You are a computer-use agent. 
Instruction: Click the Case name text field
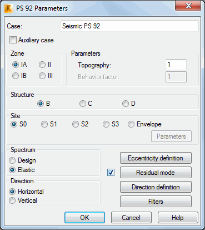pyautogui.click(x=129, y=26)
